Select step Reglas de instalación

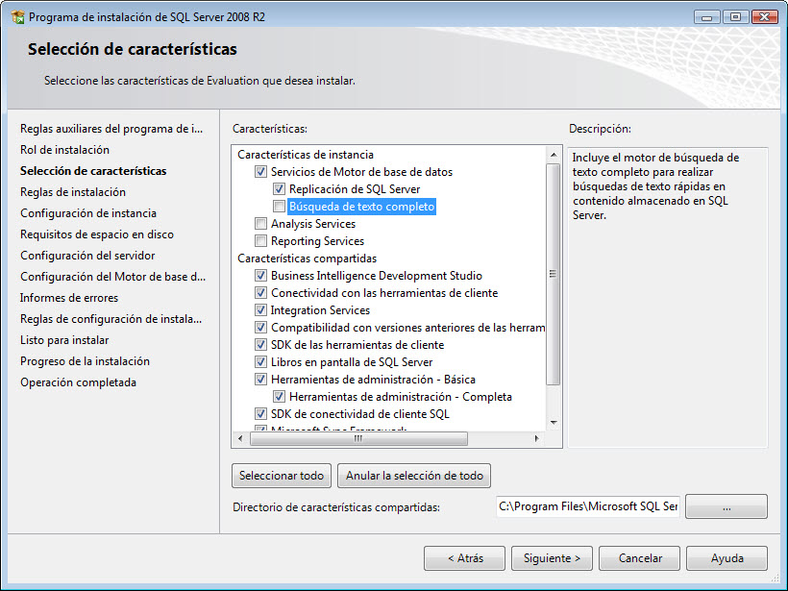73,192
